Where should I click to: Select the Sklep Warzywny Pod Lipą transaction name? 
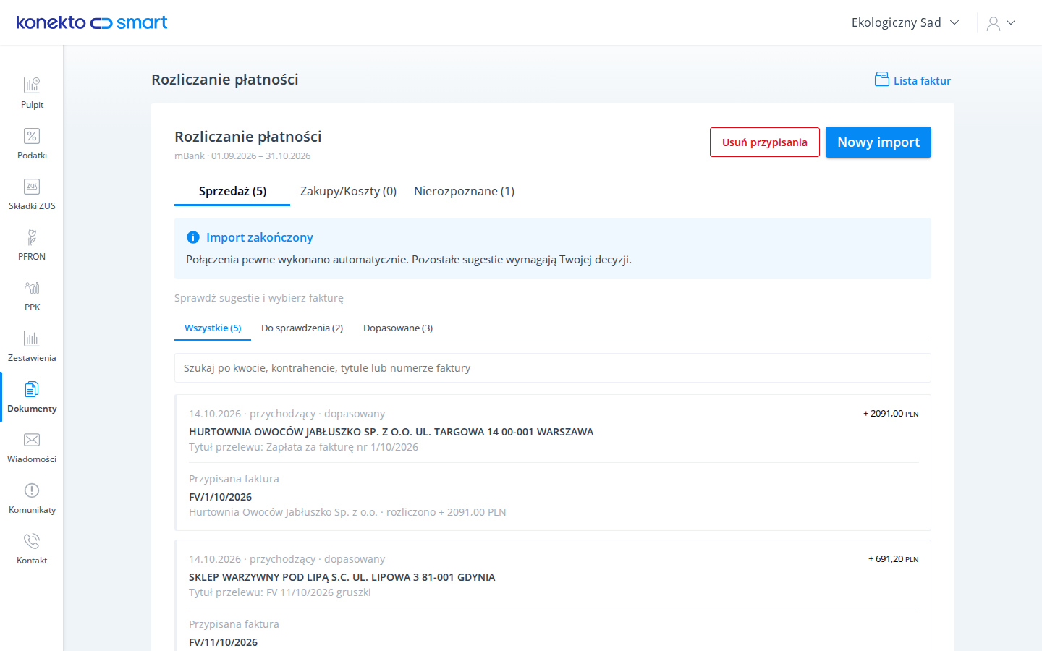(x=342, y=577)
